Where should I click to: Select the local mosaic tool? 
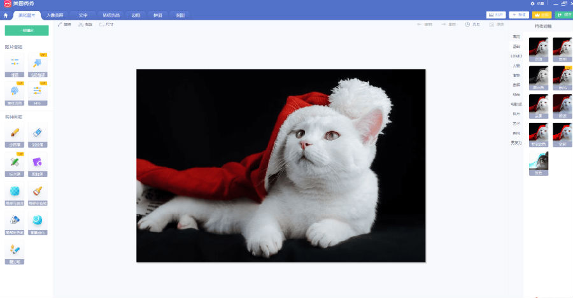pyautogui.click(x=15, y=194)
